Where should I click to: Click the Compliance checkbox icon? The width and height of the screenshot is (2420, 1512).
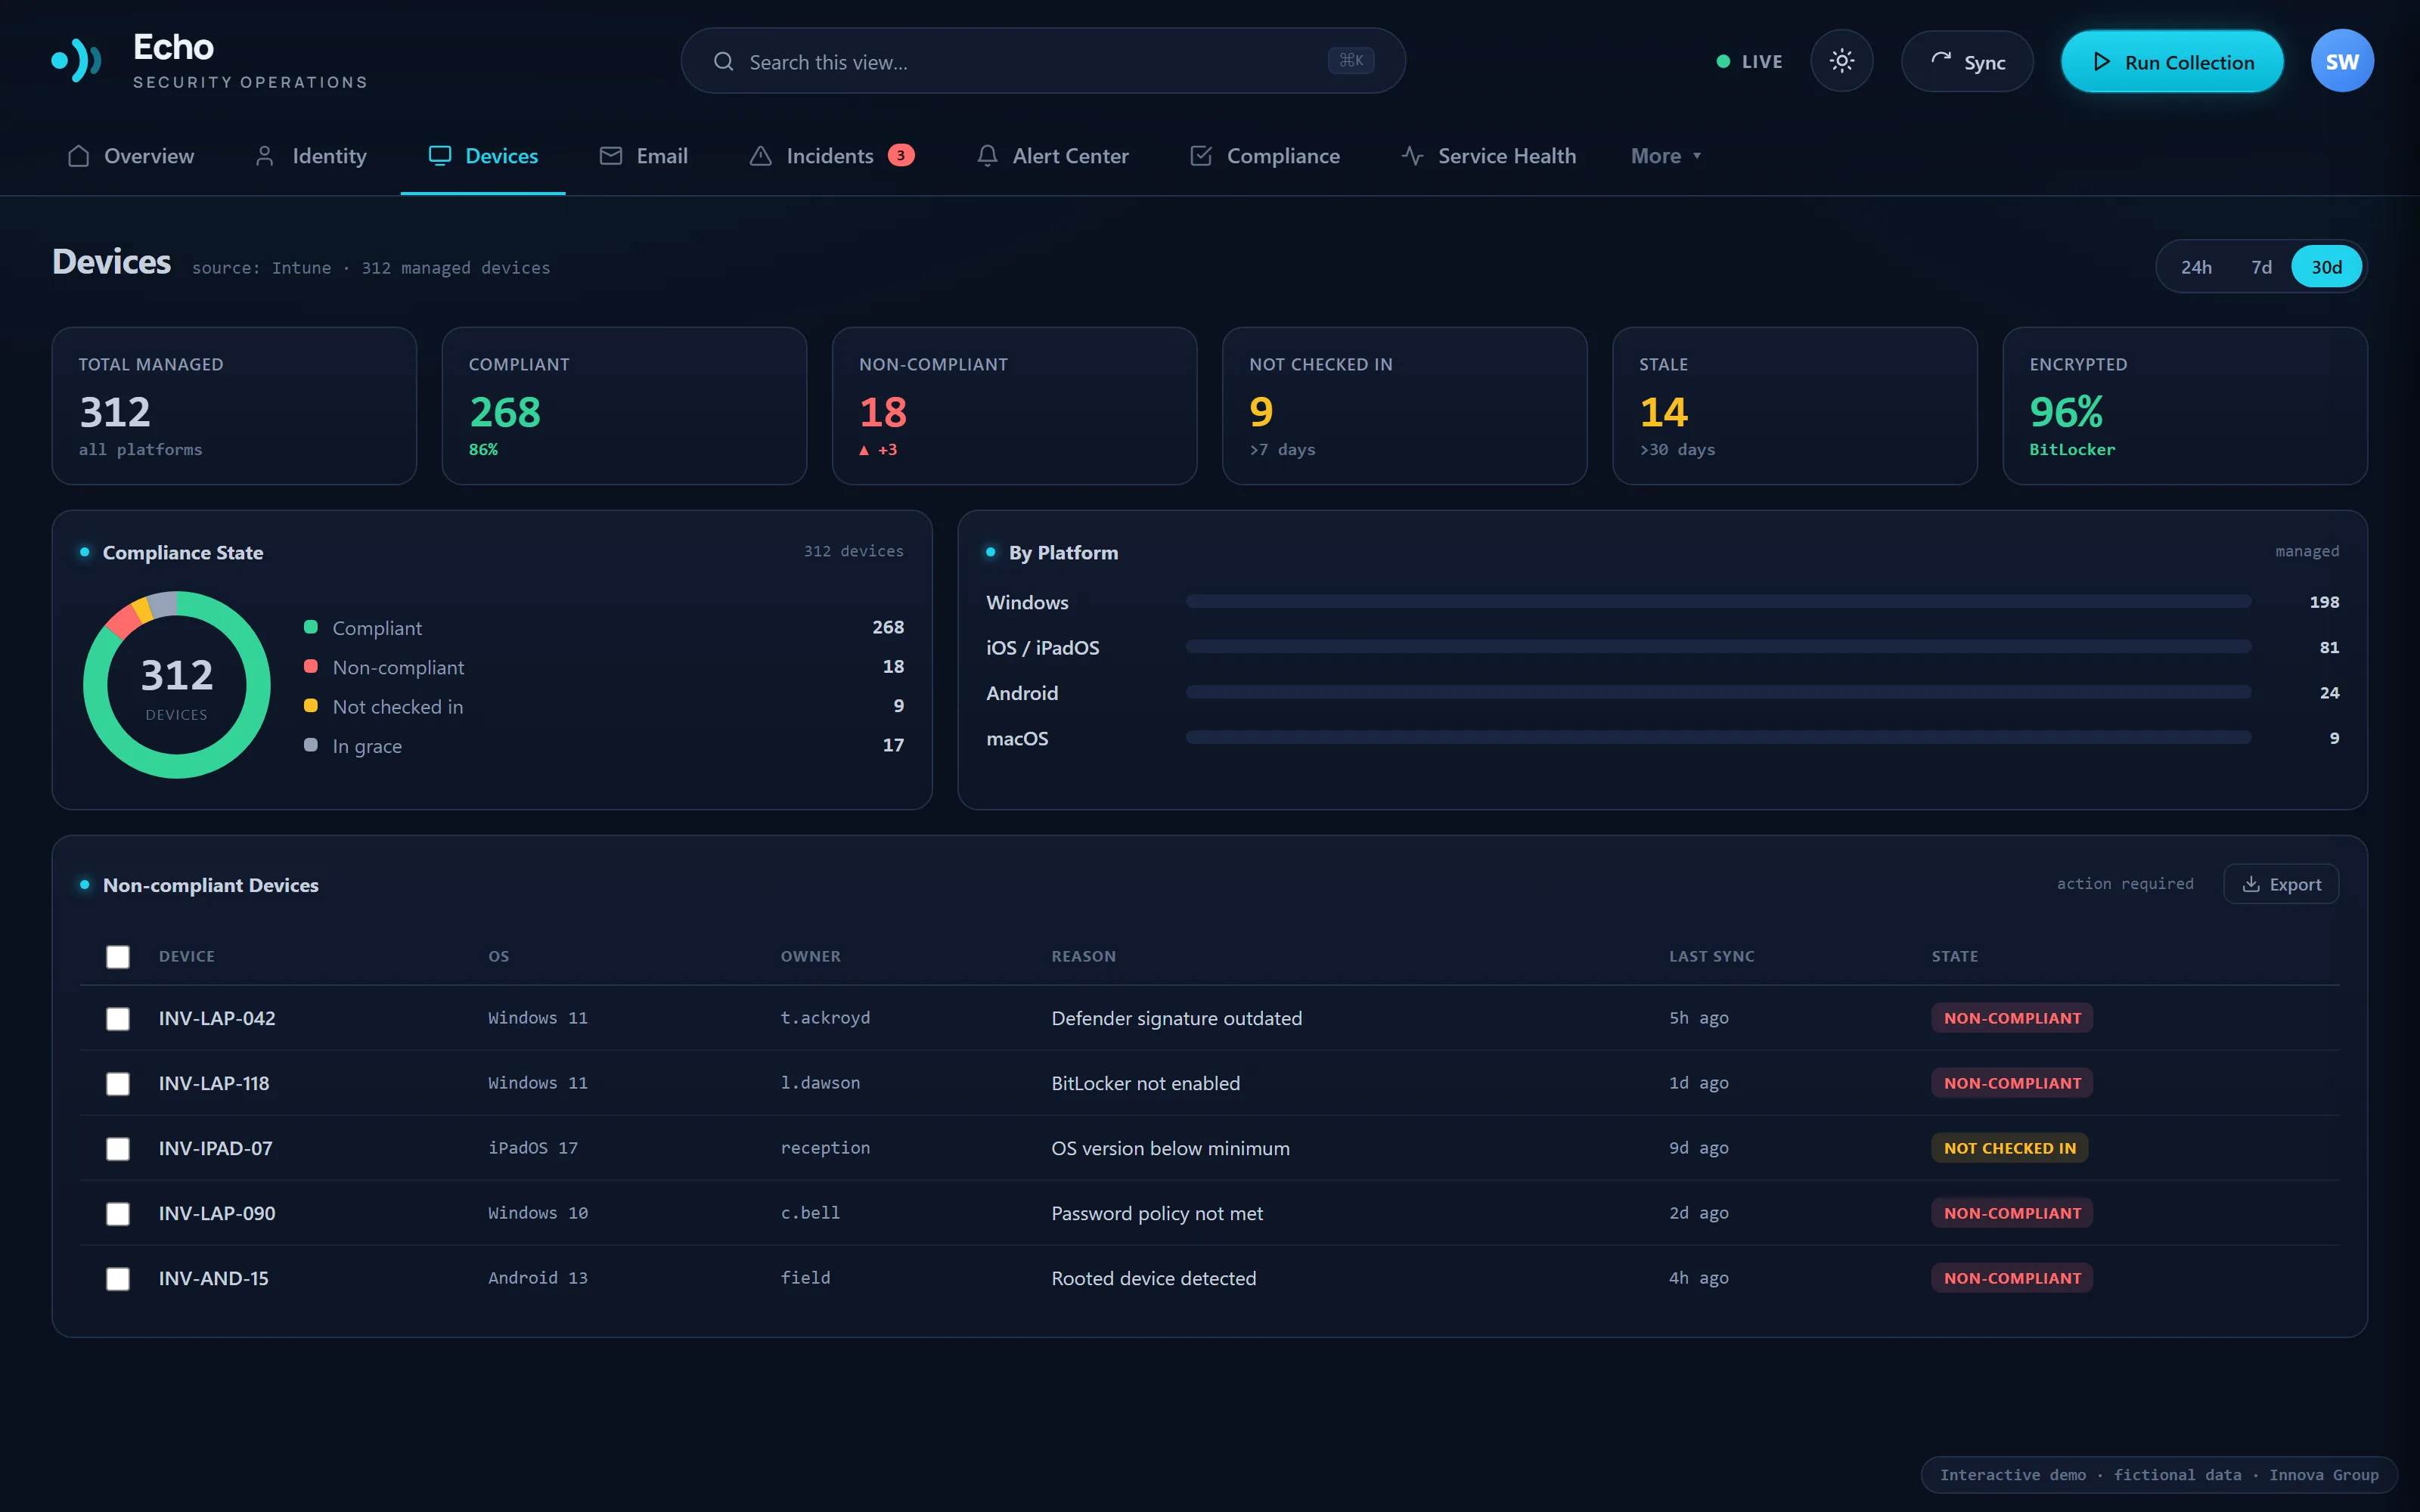(x=1200, y=156)
